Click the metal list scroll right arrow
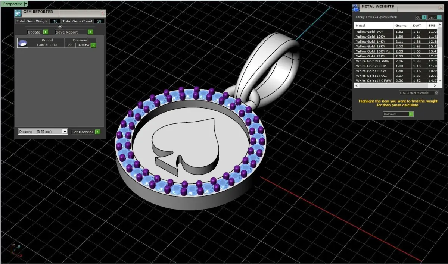Viewport: 448px width, 264px height. tap(435, 85)
